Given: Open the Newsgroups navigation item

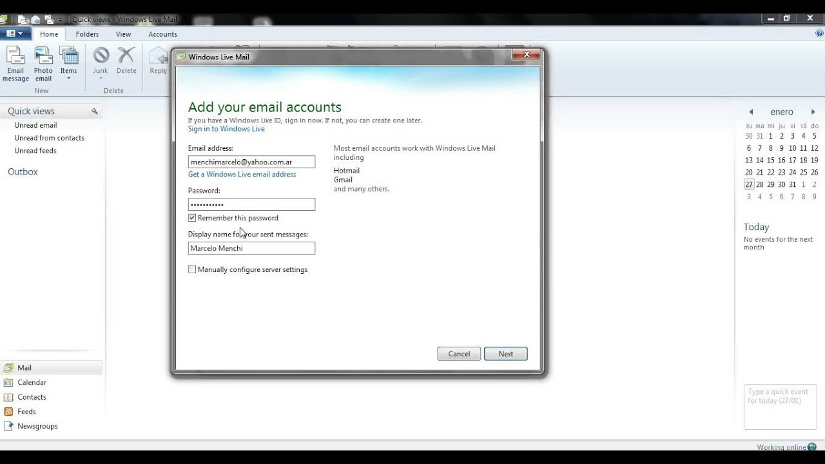Looking at the screenshot, I should (x=37, y=426).
